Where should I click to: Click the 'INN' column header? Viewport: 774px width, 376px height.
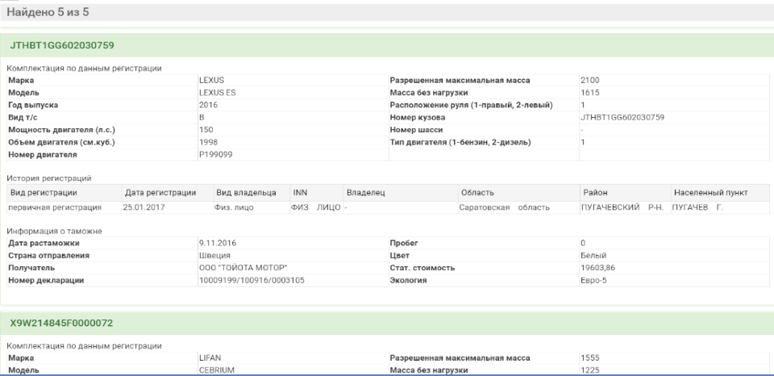point(300,192)
